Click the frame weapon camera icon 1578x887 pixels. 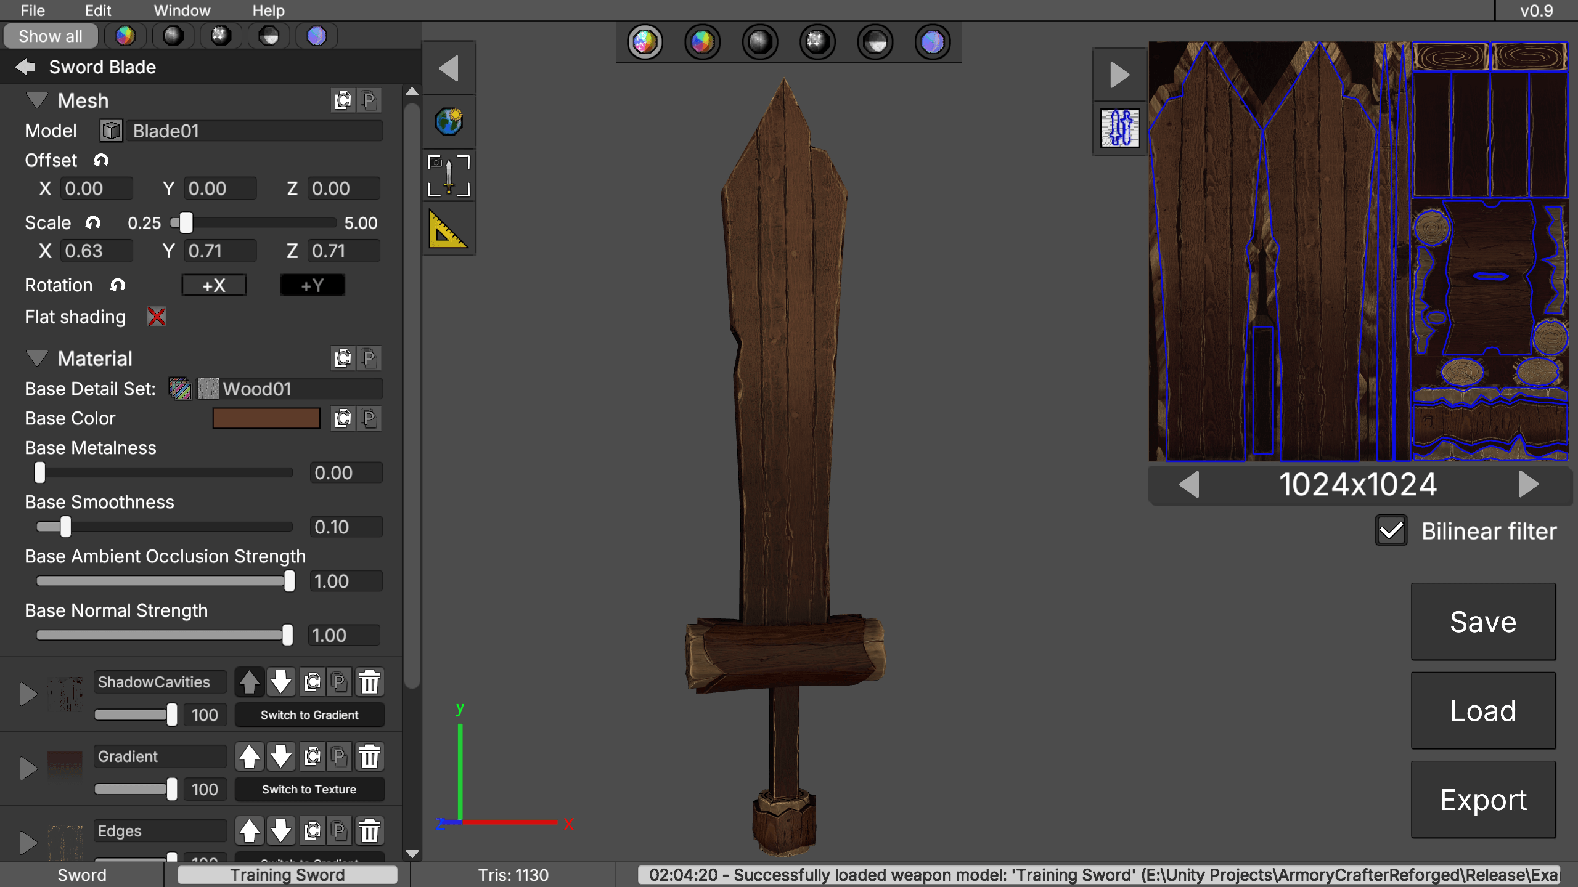point(449,175)
